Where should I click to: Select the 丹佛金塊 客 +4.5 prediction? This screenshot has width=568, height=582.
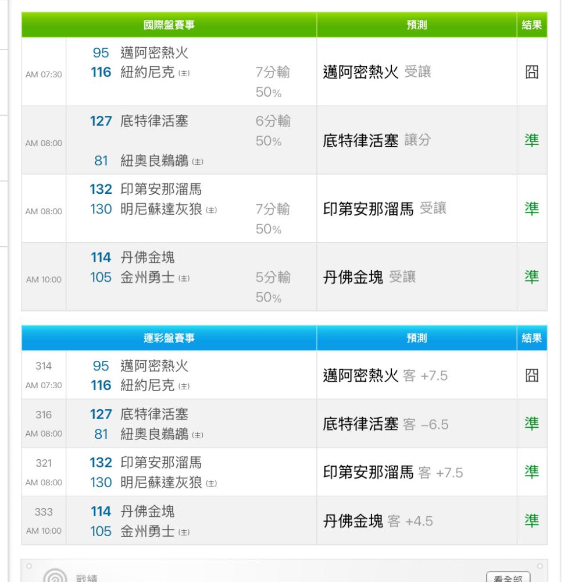(378, 521)
